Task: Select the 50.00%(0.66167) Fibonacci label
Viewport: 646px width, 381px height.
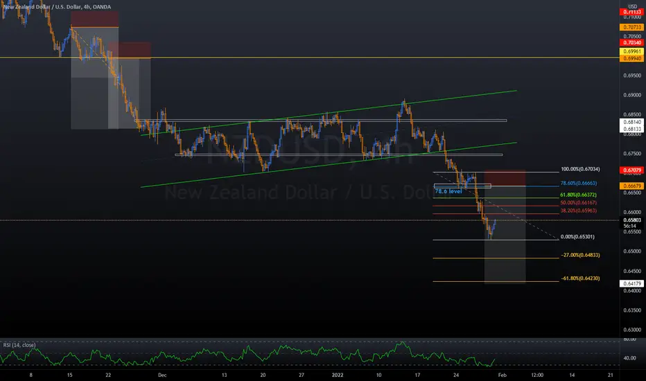Action: point(579,203)
